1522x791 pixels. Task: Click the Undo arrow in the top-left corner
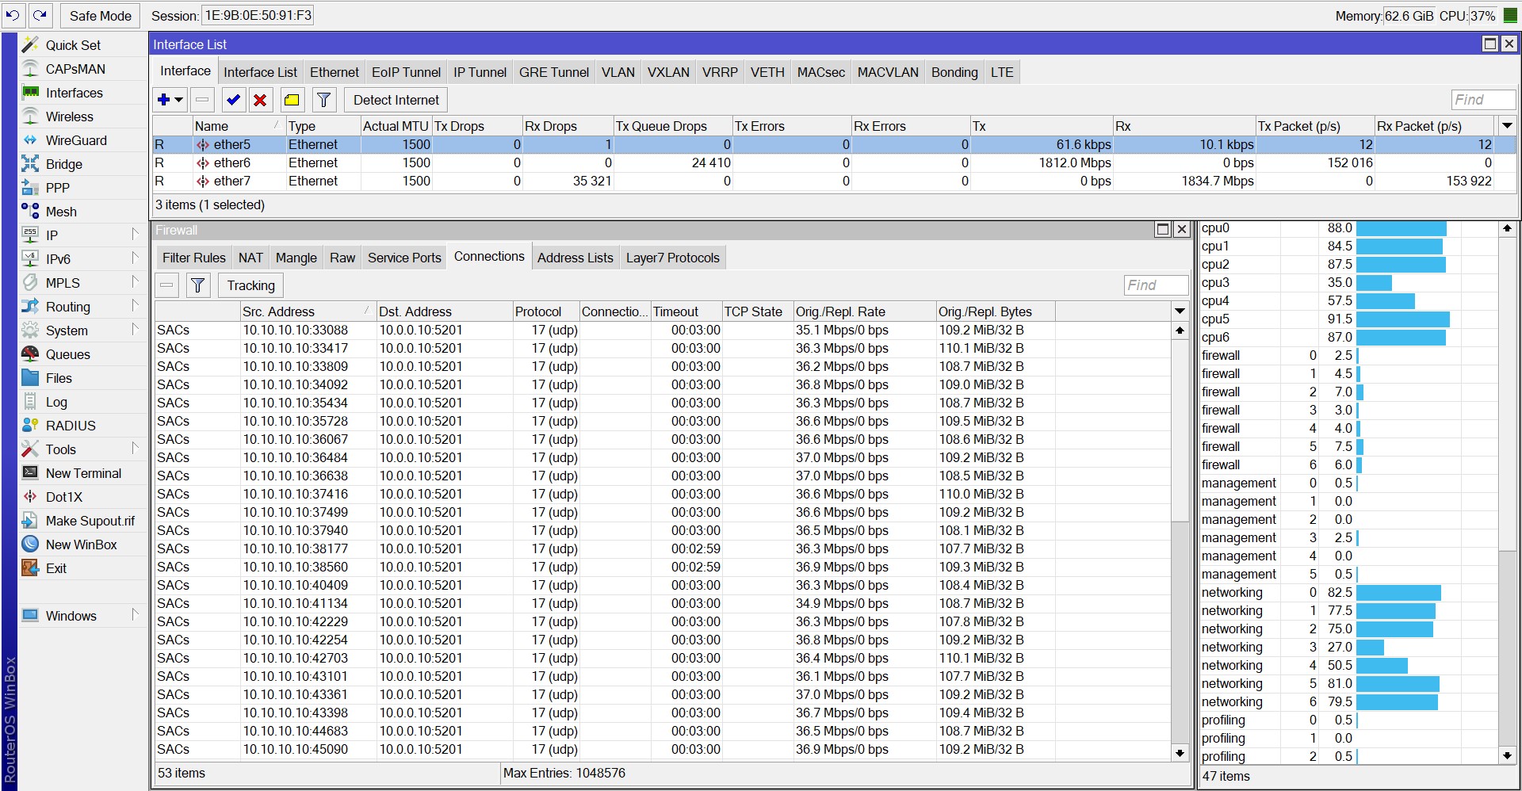point(11,14)
